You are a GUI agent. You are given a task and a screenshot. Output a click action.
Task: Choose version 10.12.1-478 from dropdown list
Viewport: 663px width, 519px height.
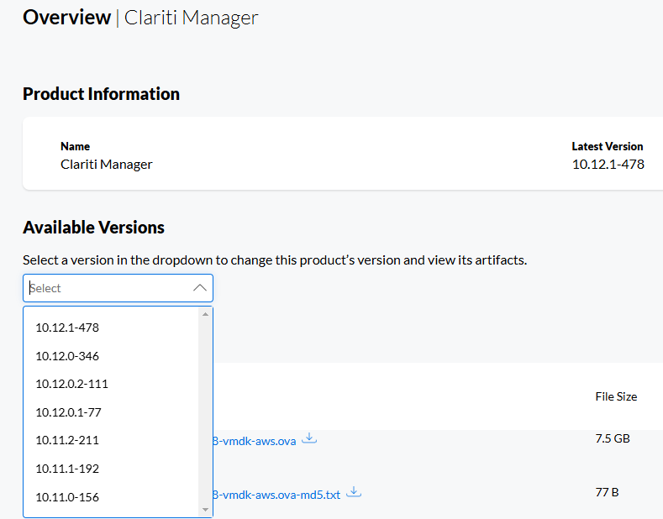pyautogui.click(x=67, y=328)
